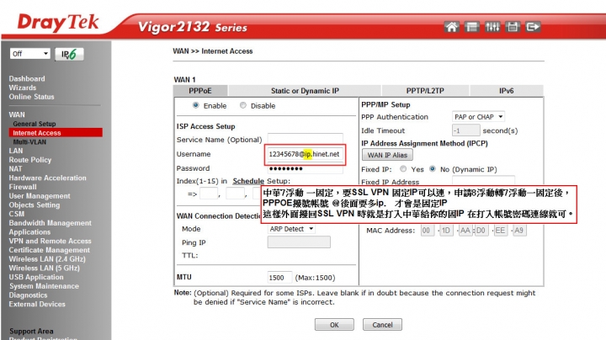The image size is (606, 340).
Task: Click the logout arrow icon
Action: coord(533,27)
